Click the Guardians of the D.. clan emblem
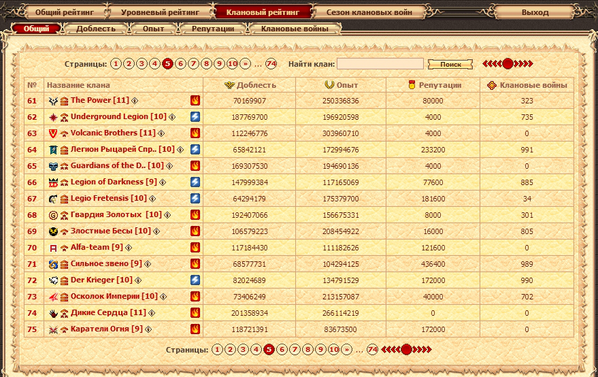 point(53,166)
